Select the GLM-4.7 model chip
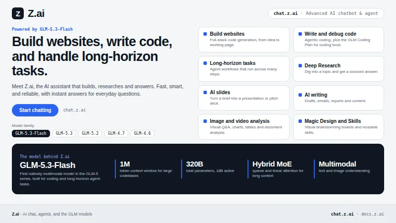 point(116,133)
